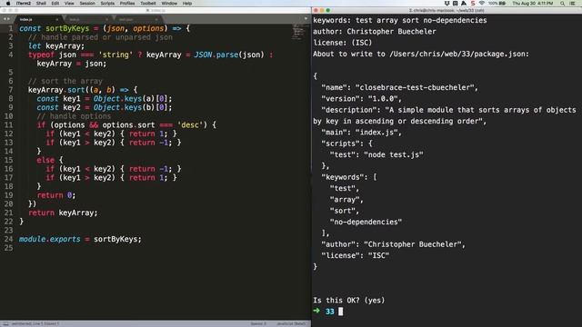This screenshot has height=327, width=582.
Task: Click 'return keyArray;' on line 21
Action: click(63, 213)
